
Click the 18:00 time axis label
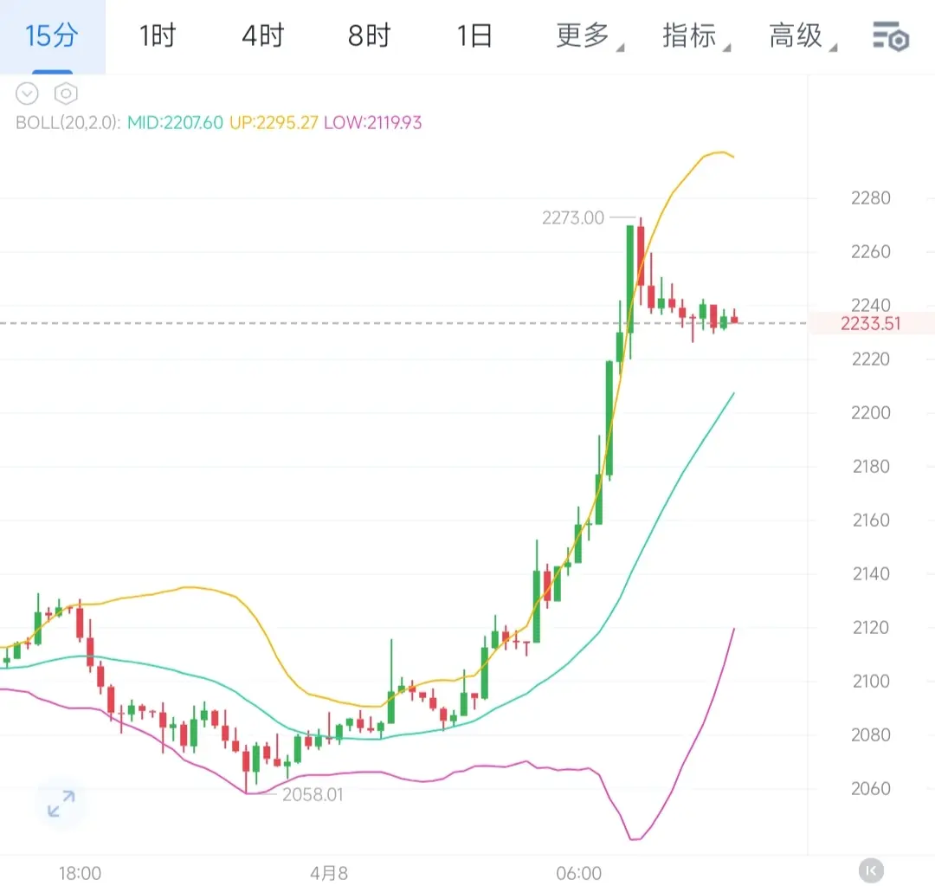(x=80, y=874)
